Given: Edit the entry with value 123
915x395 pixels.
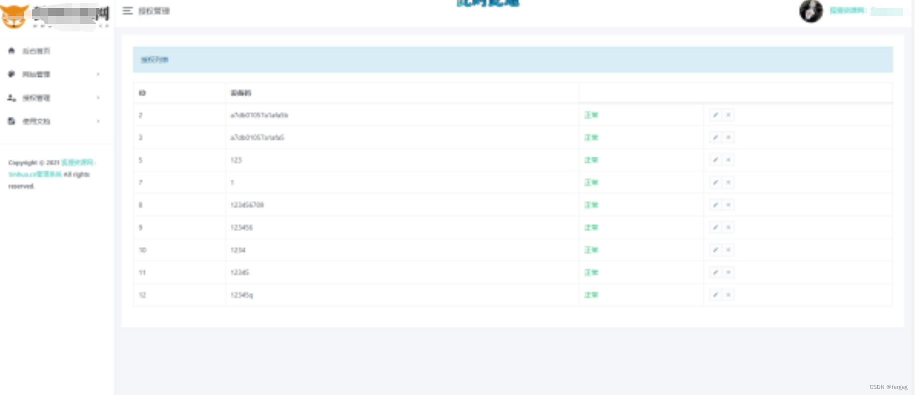Looking at the screenshot, I should click(x=715, y=160).
